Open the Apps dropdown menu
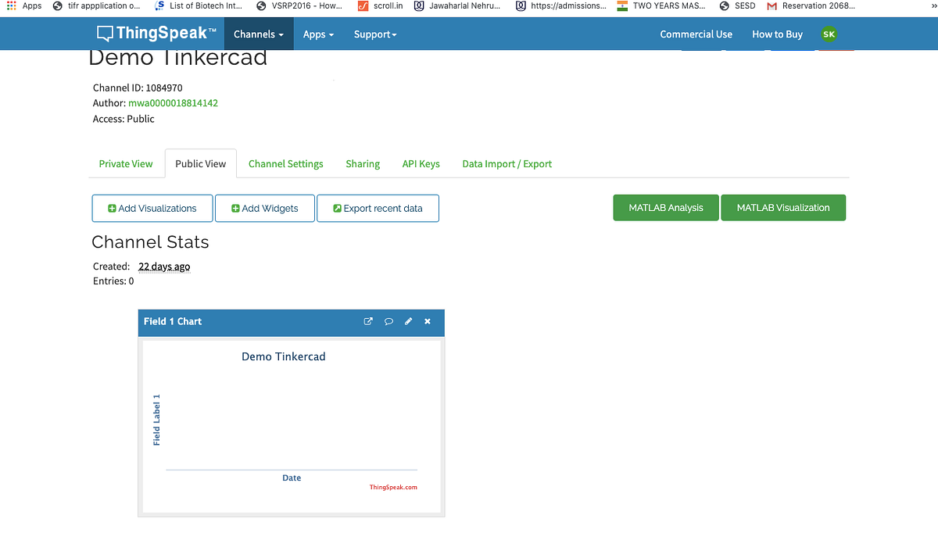 point(318,34)
